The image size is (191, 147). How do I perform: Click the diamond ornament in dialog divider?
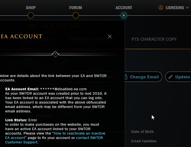pyautogui.click(x=55, y=54)
